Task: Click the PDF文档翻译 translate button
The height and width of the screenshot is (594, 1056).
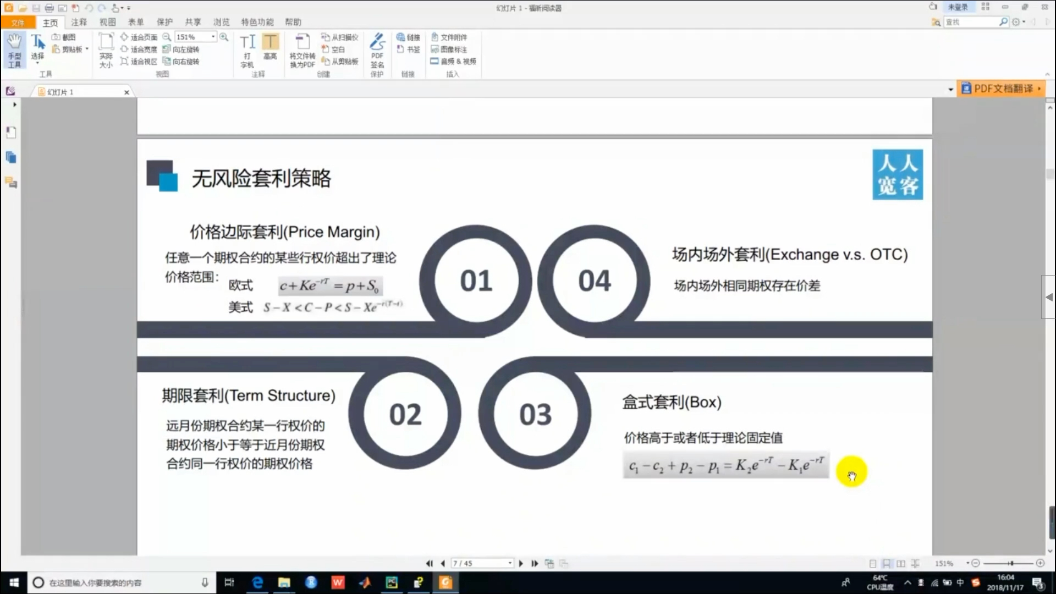Action: pos(1000,89)
